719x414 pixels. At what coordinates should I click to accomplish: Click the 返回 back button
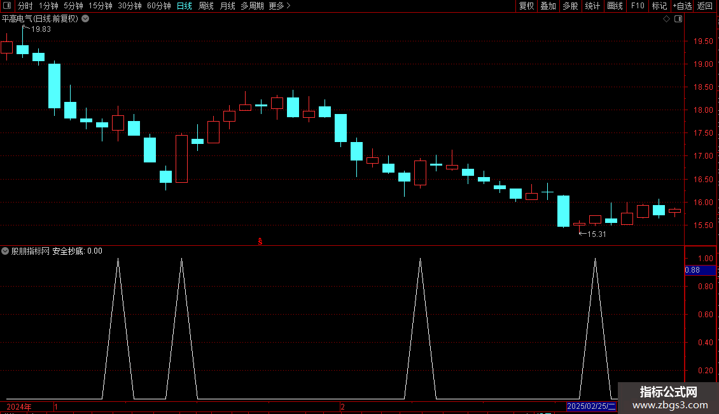[x=705, y=6]
